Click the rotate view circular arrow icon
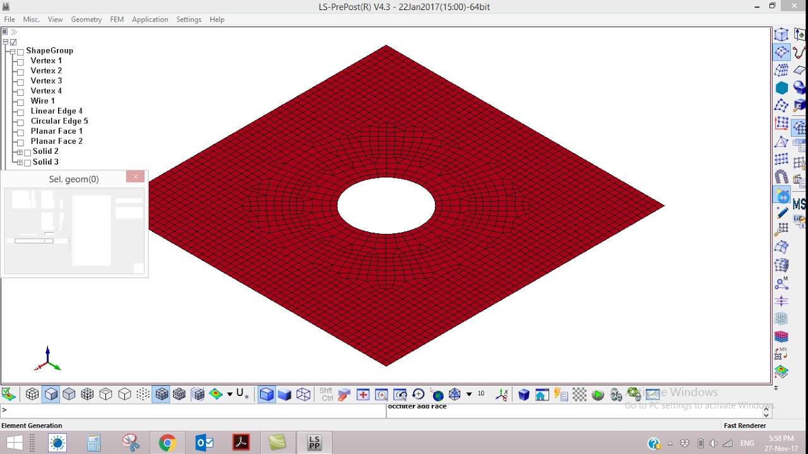The height and width of the screenshot is (454, 808). pyautogui.click(x=418, y=395)
